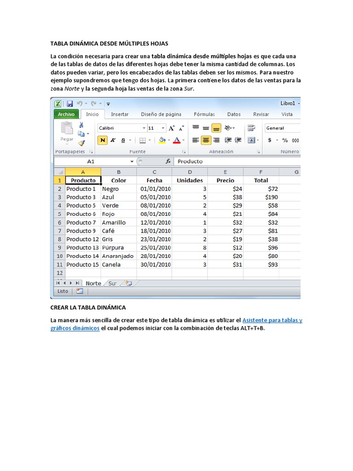The height and width of the screenshot is (471, 353).
Task: Open the Customize Quick Access Toolbar arrow
Action: point(108,104)
